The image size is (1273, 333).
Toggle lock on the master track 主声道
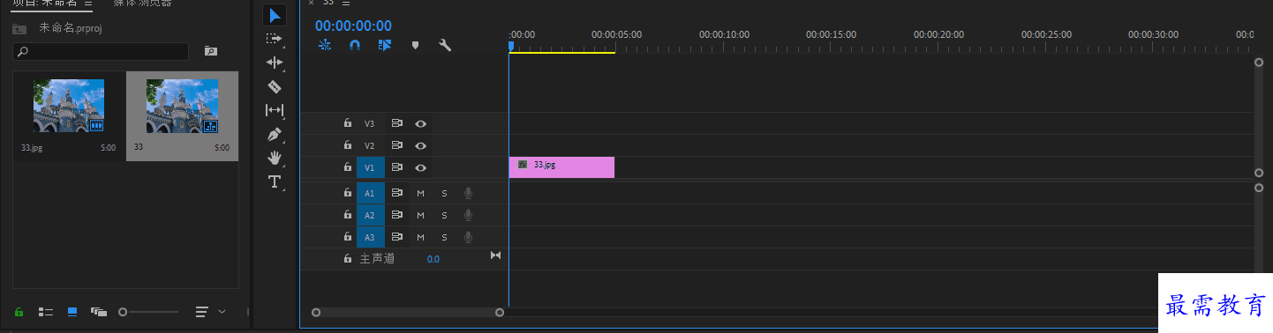click(348, 259)
